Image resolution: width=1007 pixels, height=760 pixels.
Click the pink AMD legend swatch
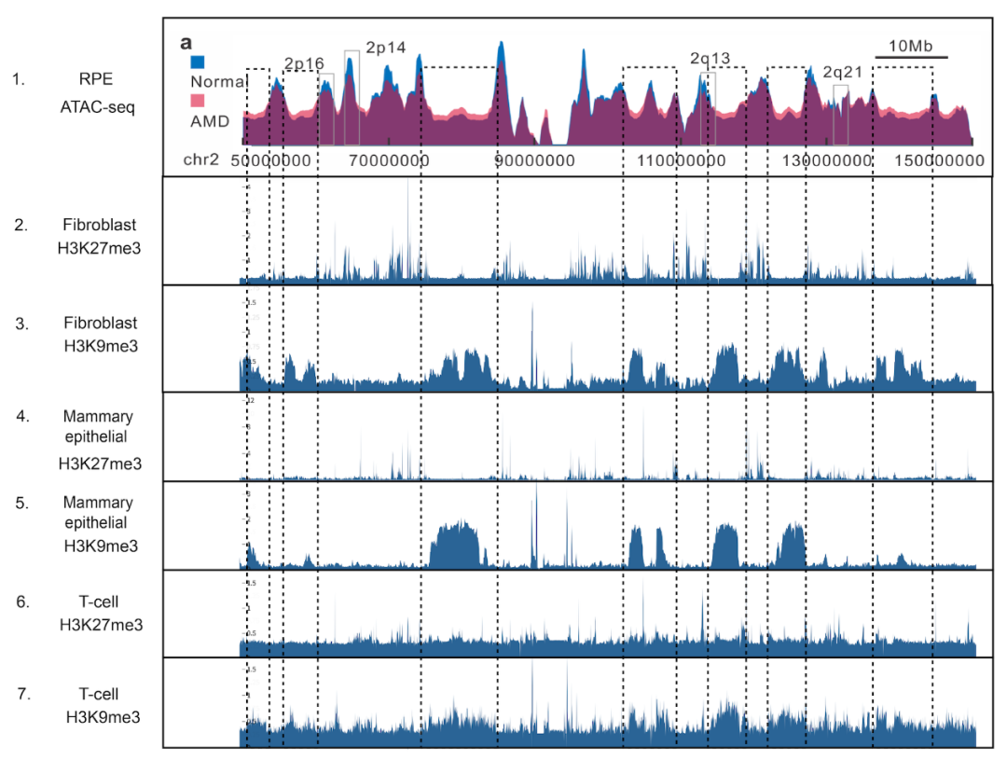pos(197,100)
